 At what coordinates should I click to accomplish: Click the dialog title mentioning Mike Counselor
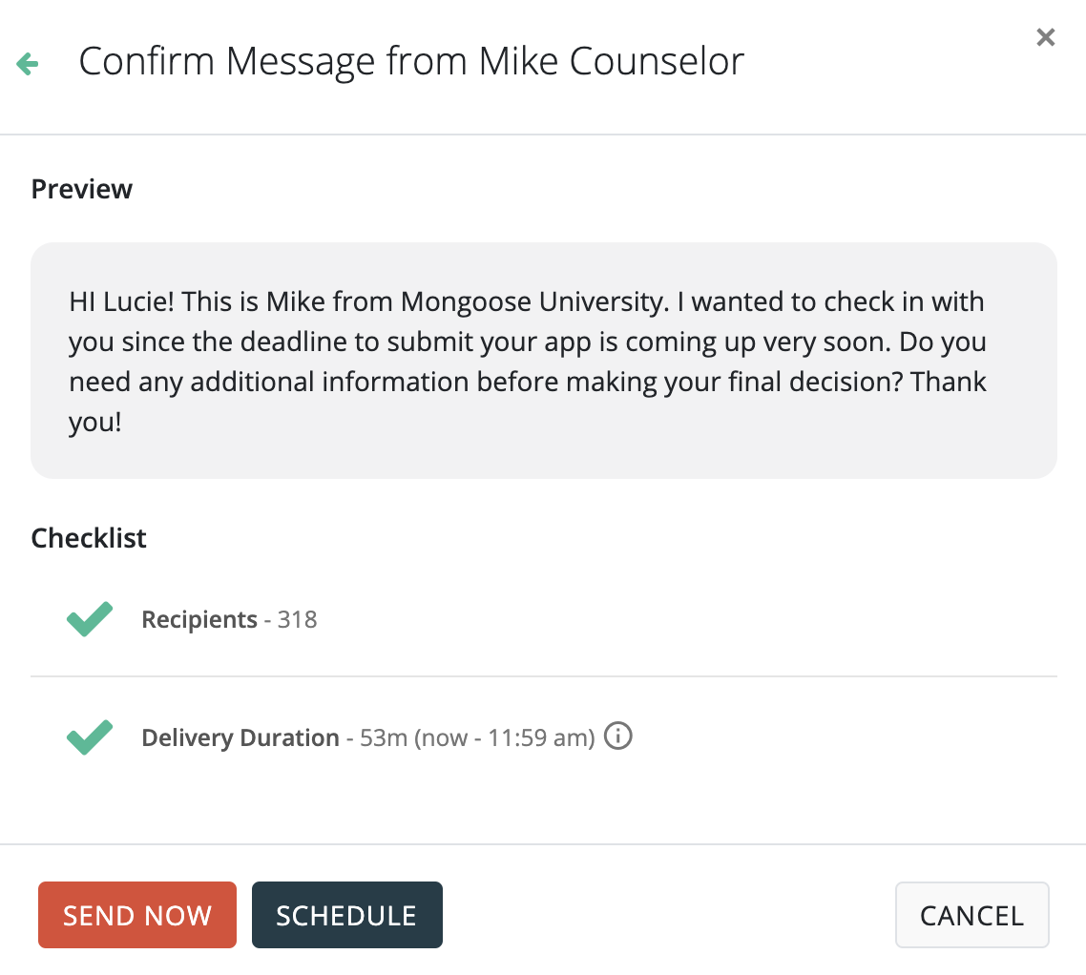pos(411,62)
